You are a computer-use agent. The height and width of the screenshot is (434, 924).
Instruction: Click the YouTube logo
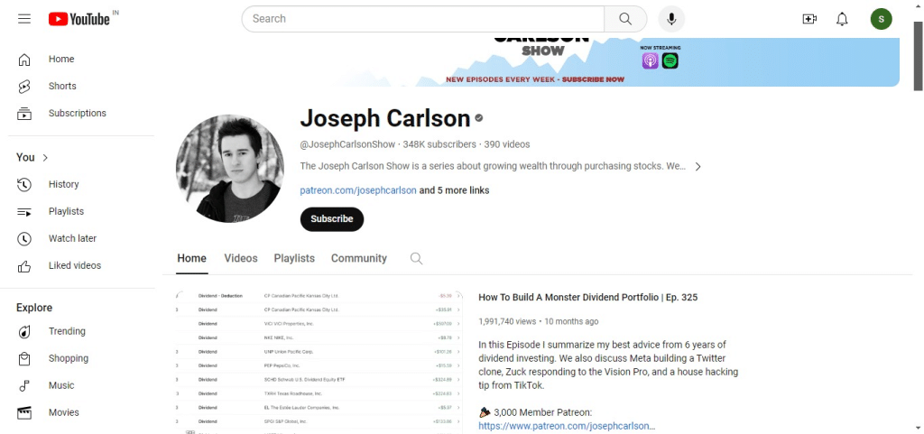[79, 20]
